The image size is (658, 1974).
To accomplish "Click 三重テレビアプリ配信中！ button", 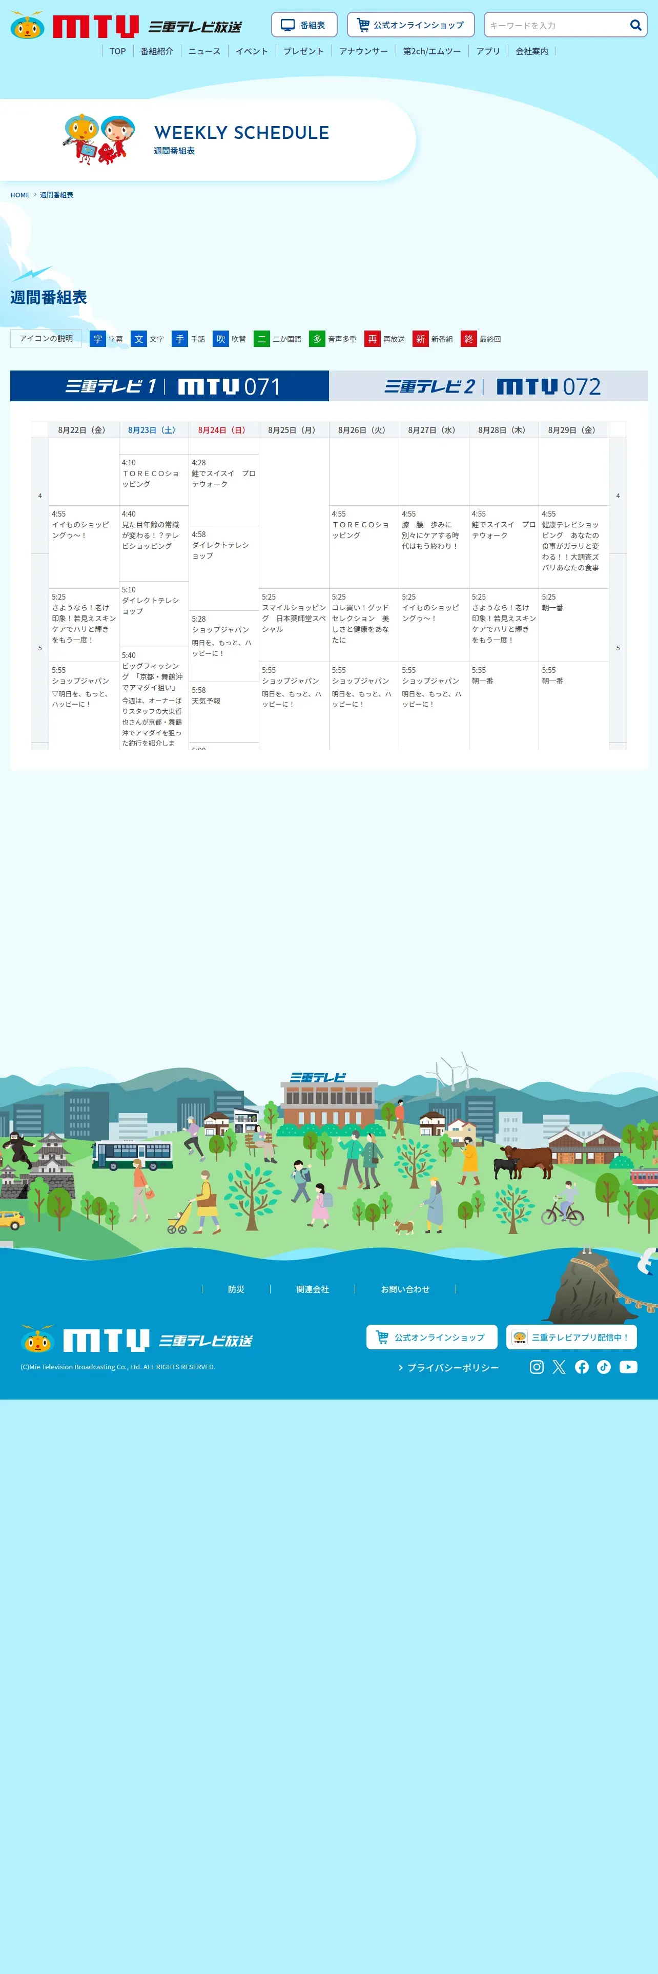I will tap(571, 1337).
